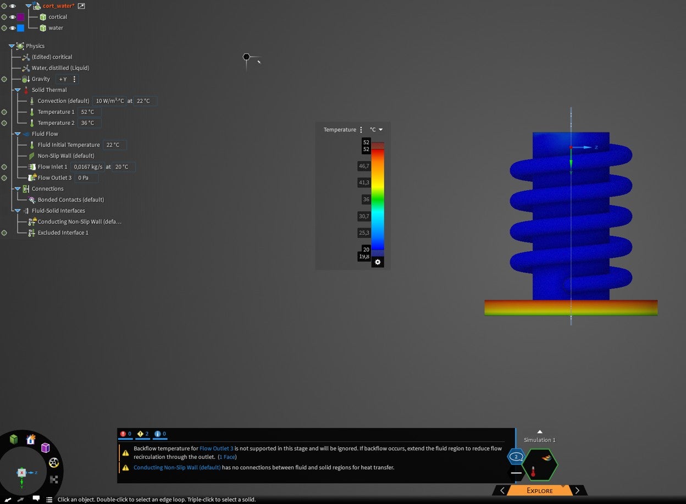Click the purple cube icon in the HUD wheel
This screenshot has width=686, height=504.
pyautogui.click(x=46, y=448)
